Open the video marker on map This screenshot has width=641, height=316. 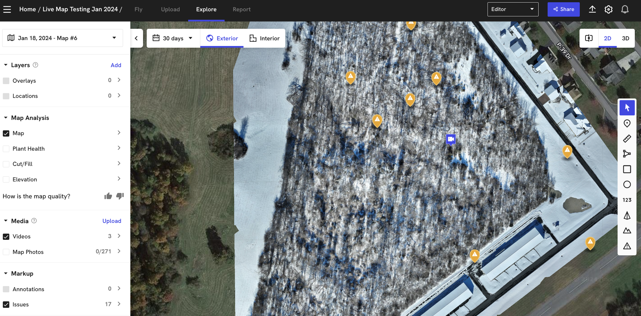[451, 139]
